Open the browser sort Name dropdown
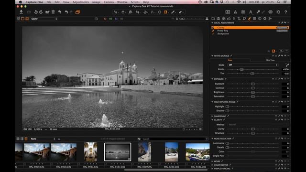 click(43, 139)
